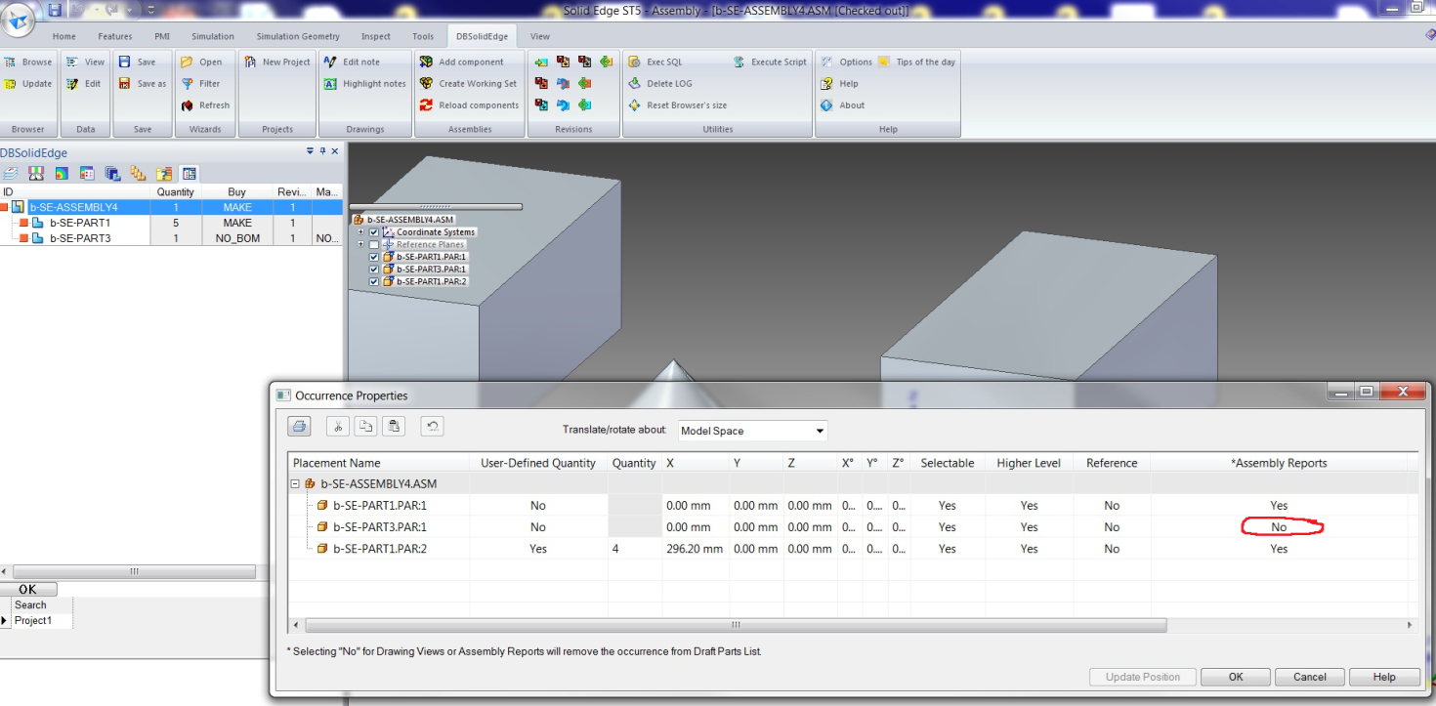
Task: Select the Inspect ribbon tab
Action: tap(376, 36)
